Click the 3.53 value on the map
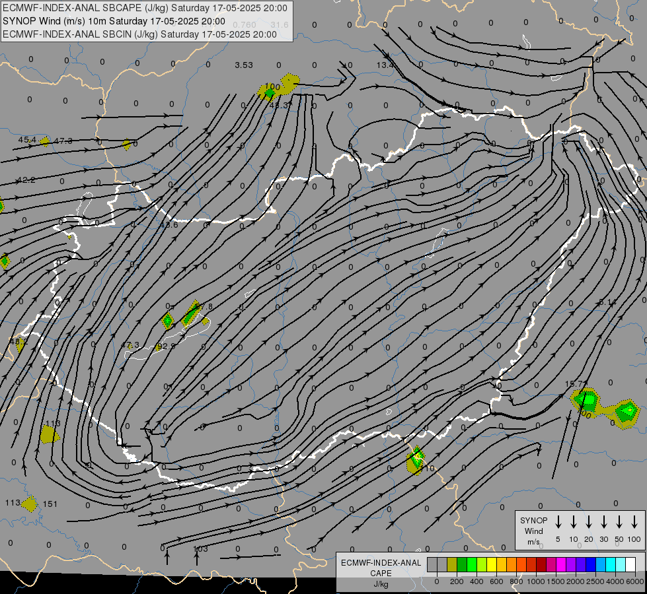Image resolution: width=647 pixels, height=594 pixels. click(244, 65)
